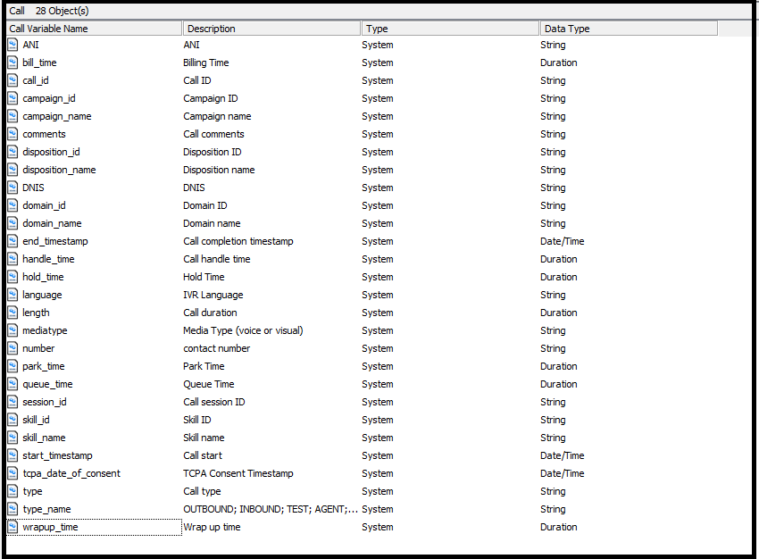
Task: Select the icon beside comments
Action: click(x=13, y=135)
